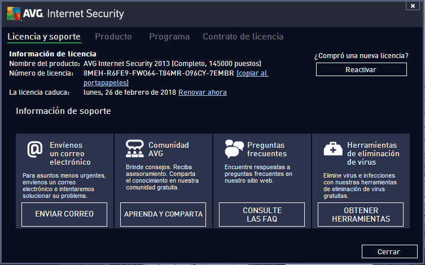Screen dimensions: 425x265
Task: Click the Información de soporte heading
Action: click(x=63, y=111)
